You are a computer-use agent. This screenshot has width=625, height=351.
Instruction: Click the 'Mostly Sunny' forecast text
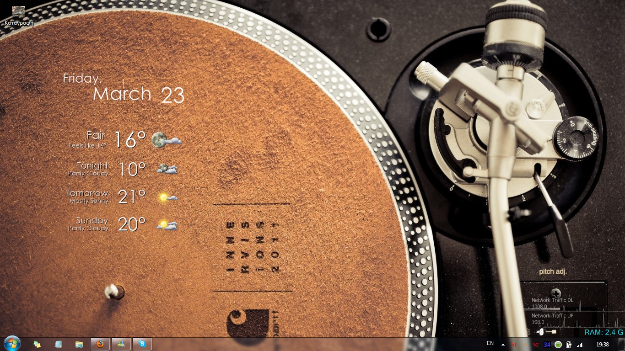tap(89, 201)
